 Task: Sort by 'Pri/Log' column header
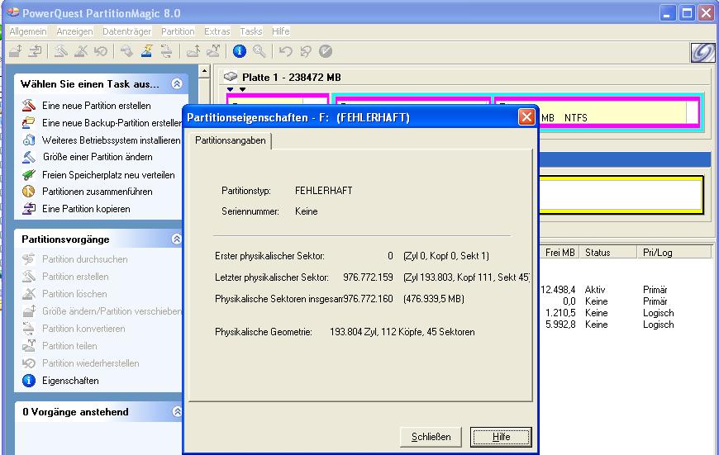674,253
